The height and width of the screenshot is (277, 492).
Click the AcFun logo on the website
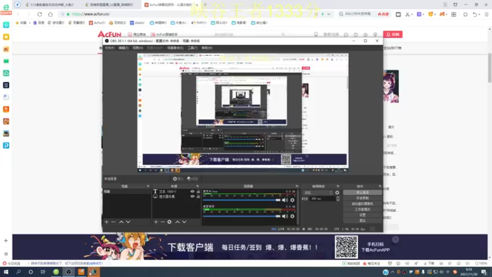point(109,34)
